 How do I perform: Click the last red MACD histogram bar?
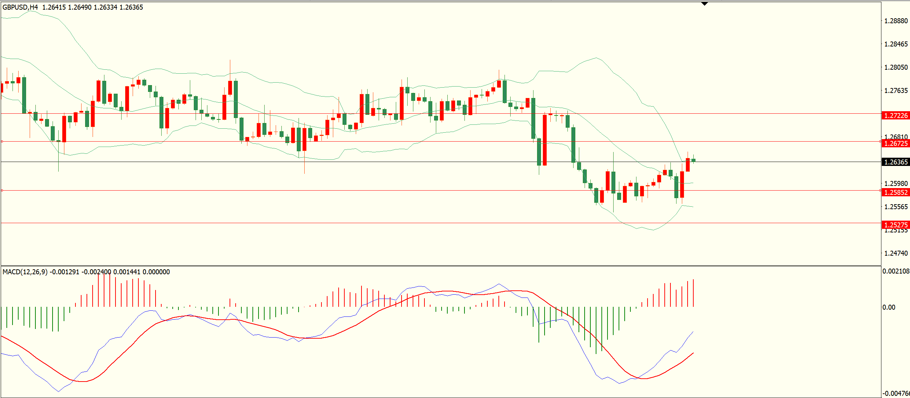click(693, 293)
